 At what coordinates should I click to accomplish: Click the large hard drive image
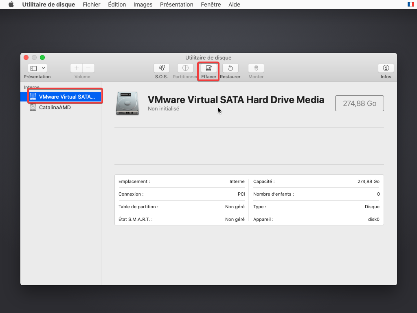(127, 103)
